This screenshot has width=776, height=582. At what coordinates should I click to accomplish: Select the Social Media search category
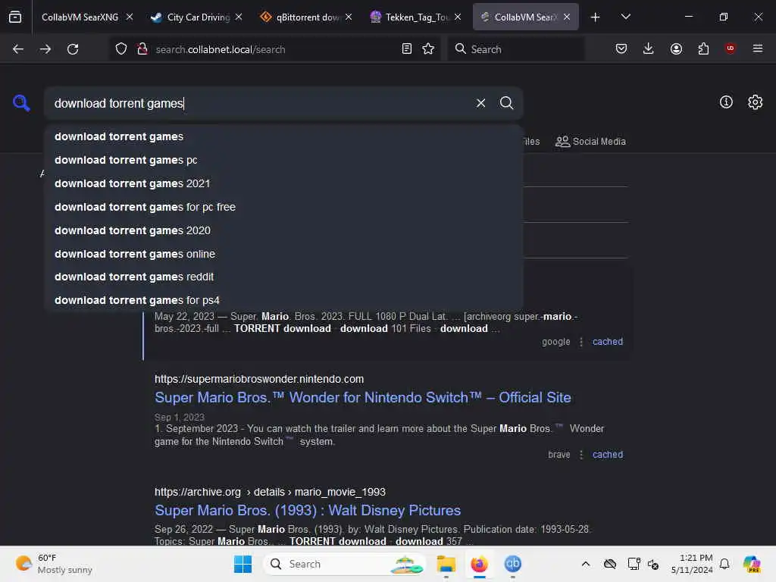tap(591, 142)
